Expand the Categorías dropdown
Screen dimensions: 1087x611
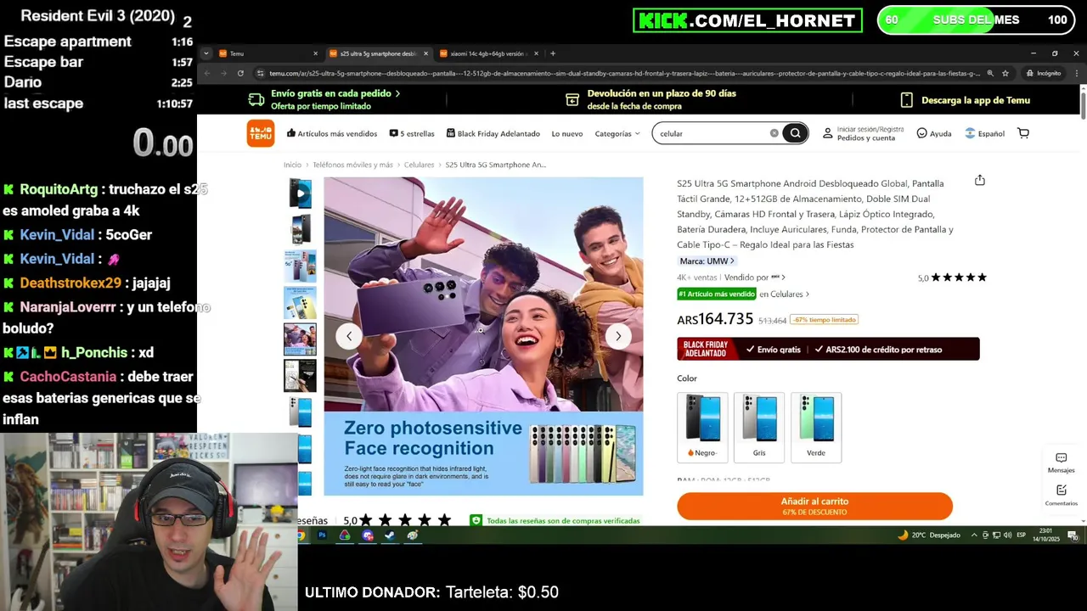tap(617, 133)
